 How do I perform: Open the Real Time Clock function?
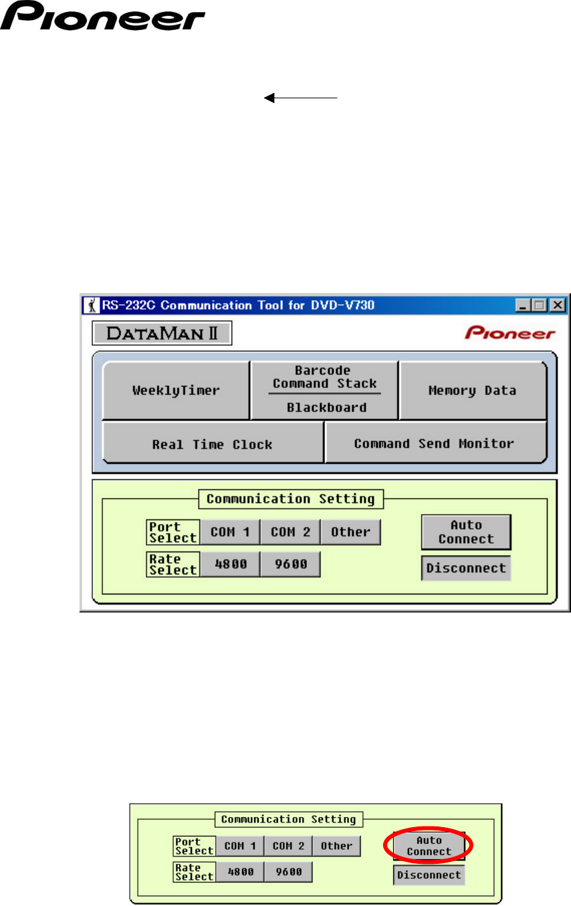tap(213, 443)
